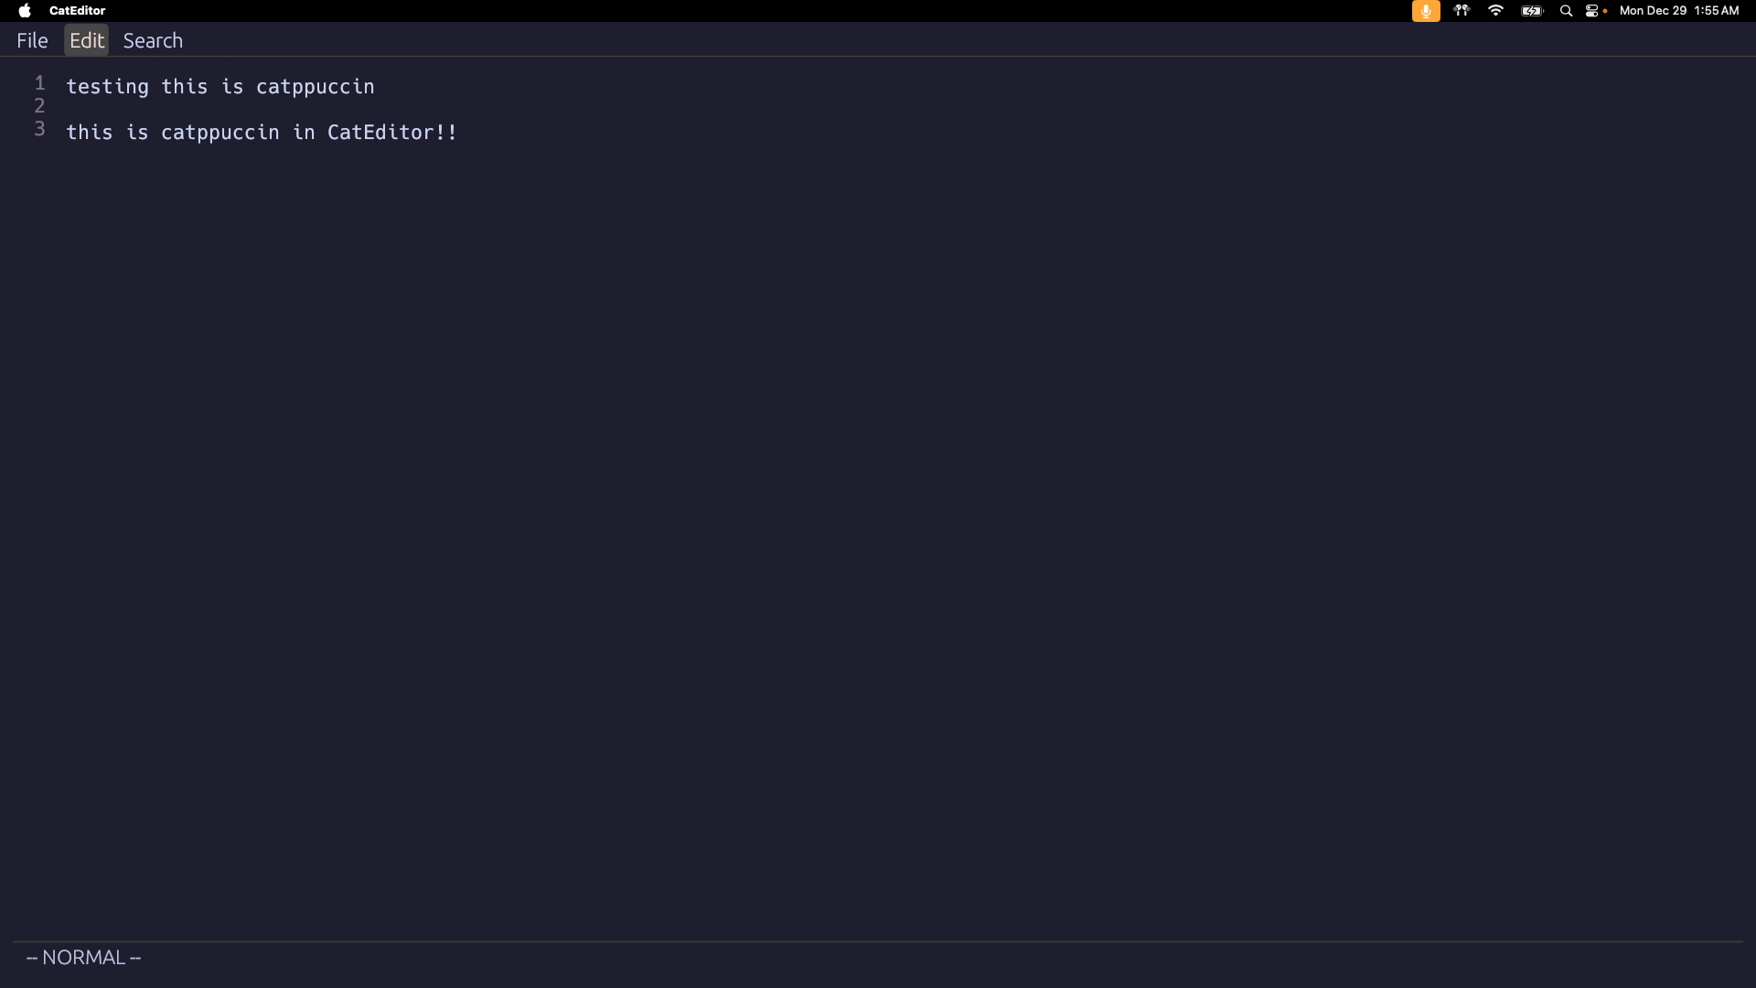
Task: Click line number 3 in gutter
Action: [x=39, y=129]
